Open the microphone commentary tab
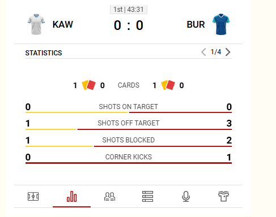Image resolution: width=276 pixels, height=217 pixels. [x=186, y=197]
